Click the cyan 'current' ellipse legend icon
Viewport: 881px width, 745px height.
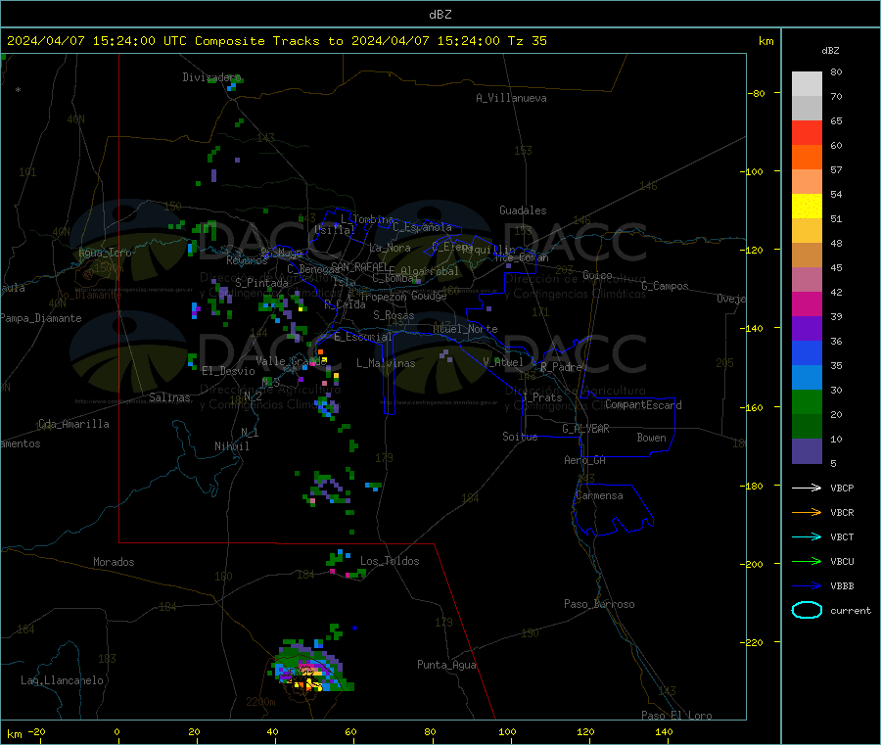point(807,610)
